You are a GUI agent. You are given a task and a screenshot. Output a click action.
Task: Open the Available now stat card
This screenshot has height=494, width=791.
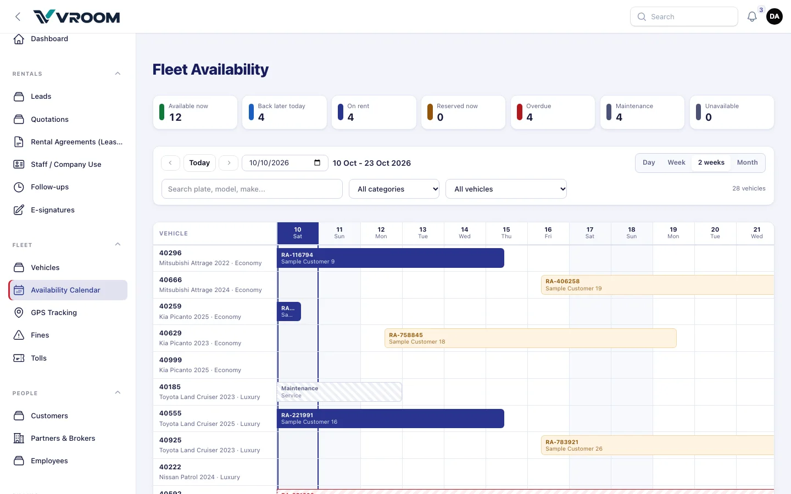(195, 113)
